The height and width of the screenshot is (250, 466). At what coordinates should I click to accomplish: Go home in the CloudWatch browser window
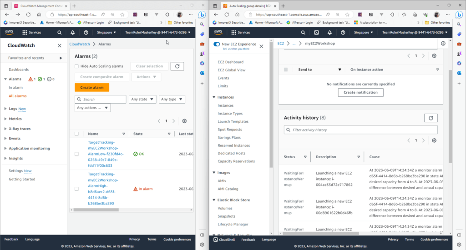[39, 14]
